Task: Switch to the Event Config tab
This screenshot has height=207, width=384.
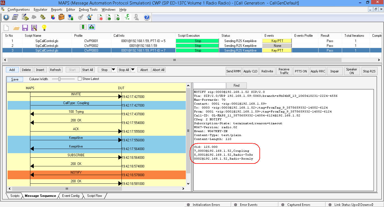Action: [x=71, y=196]
